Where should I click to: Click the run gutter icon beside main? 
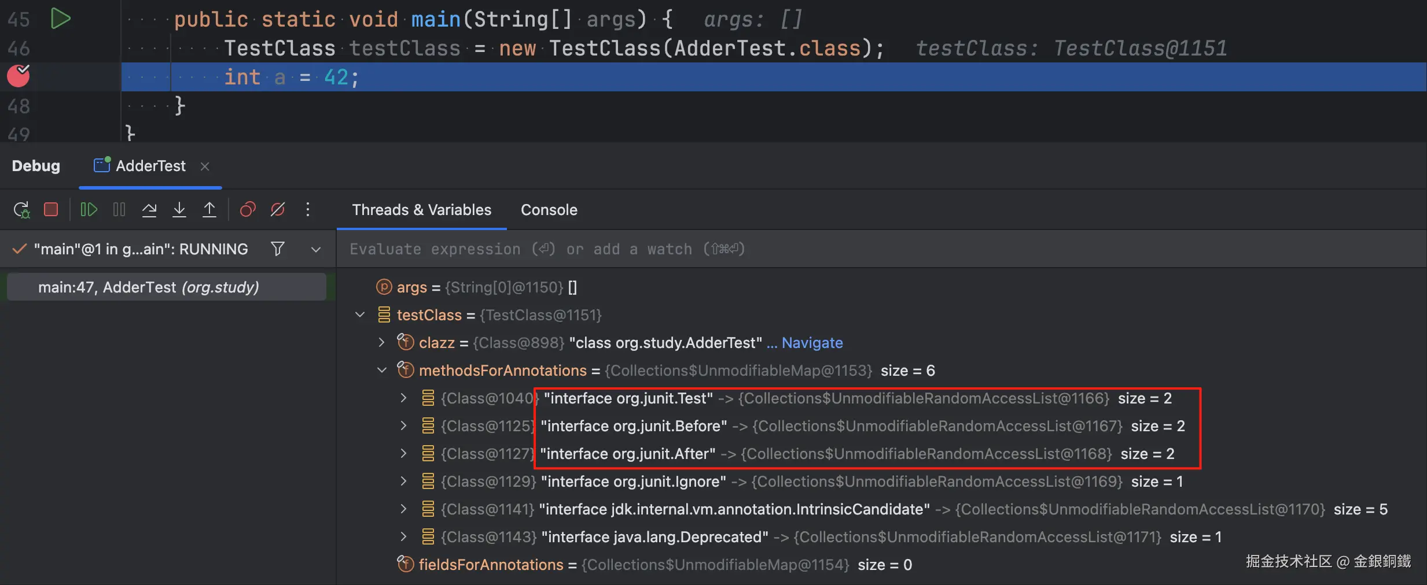point(60,18)
